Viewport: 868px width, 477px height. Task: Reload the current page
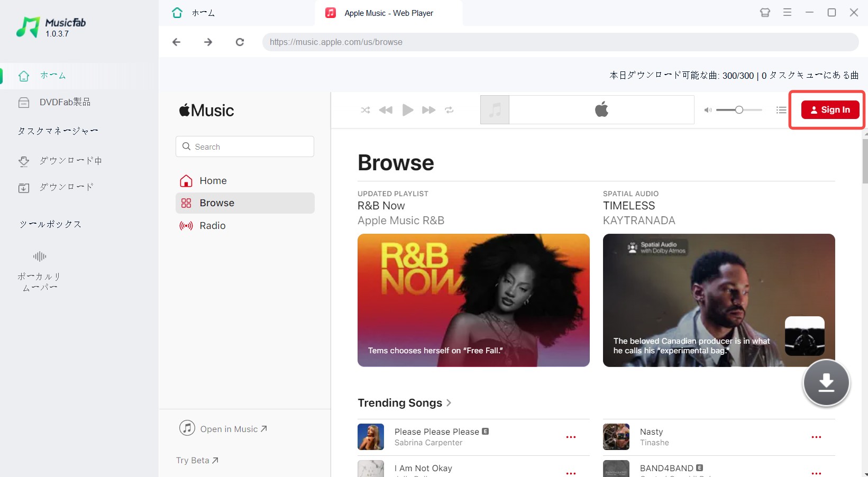click(x=240, y=42)
